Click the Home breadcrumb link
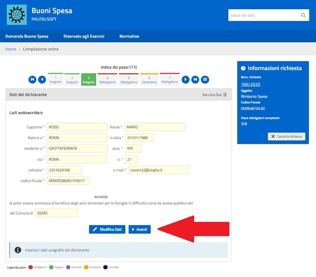This screenshot has height=277, width=316. 11,49
